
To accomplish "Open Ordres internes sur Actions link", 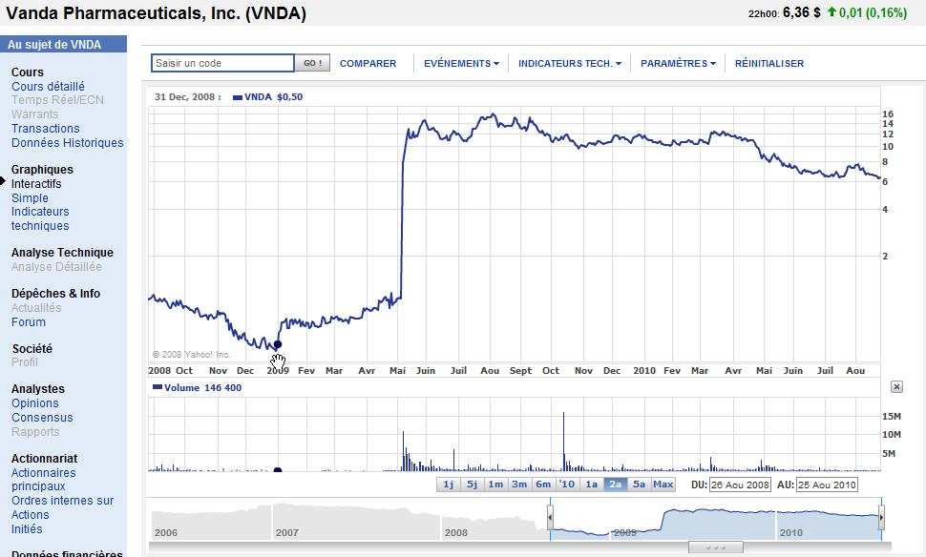I will pyautogui.click(x=63, y=507).
